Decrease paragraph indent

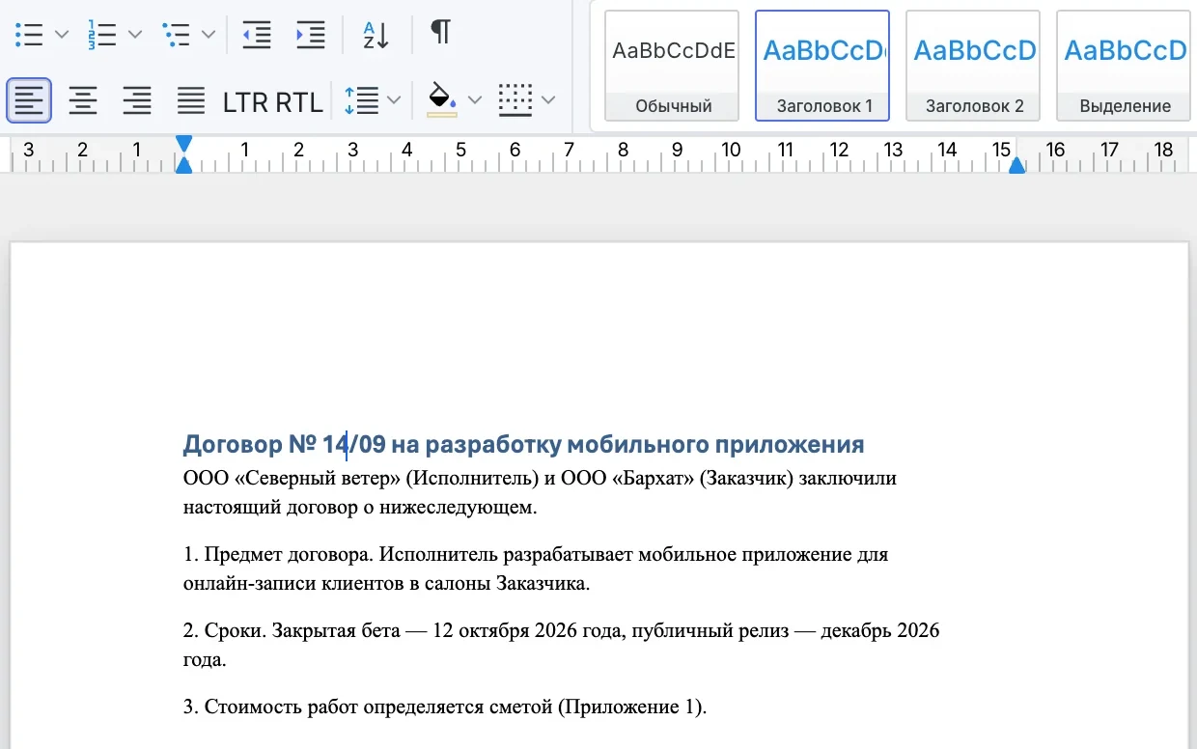tap(257, 35)
